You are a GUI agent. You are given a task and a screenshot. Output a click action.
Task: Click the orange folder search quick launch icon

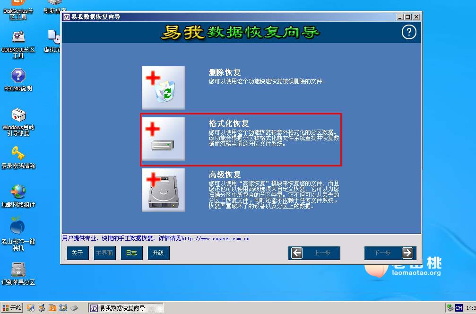click(52, 308)
